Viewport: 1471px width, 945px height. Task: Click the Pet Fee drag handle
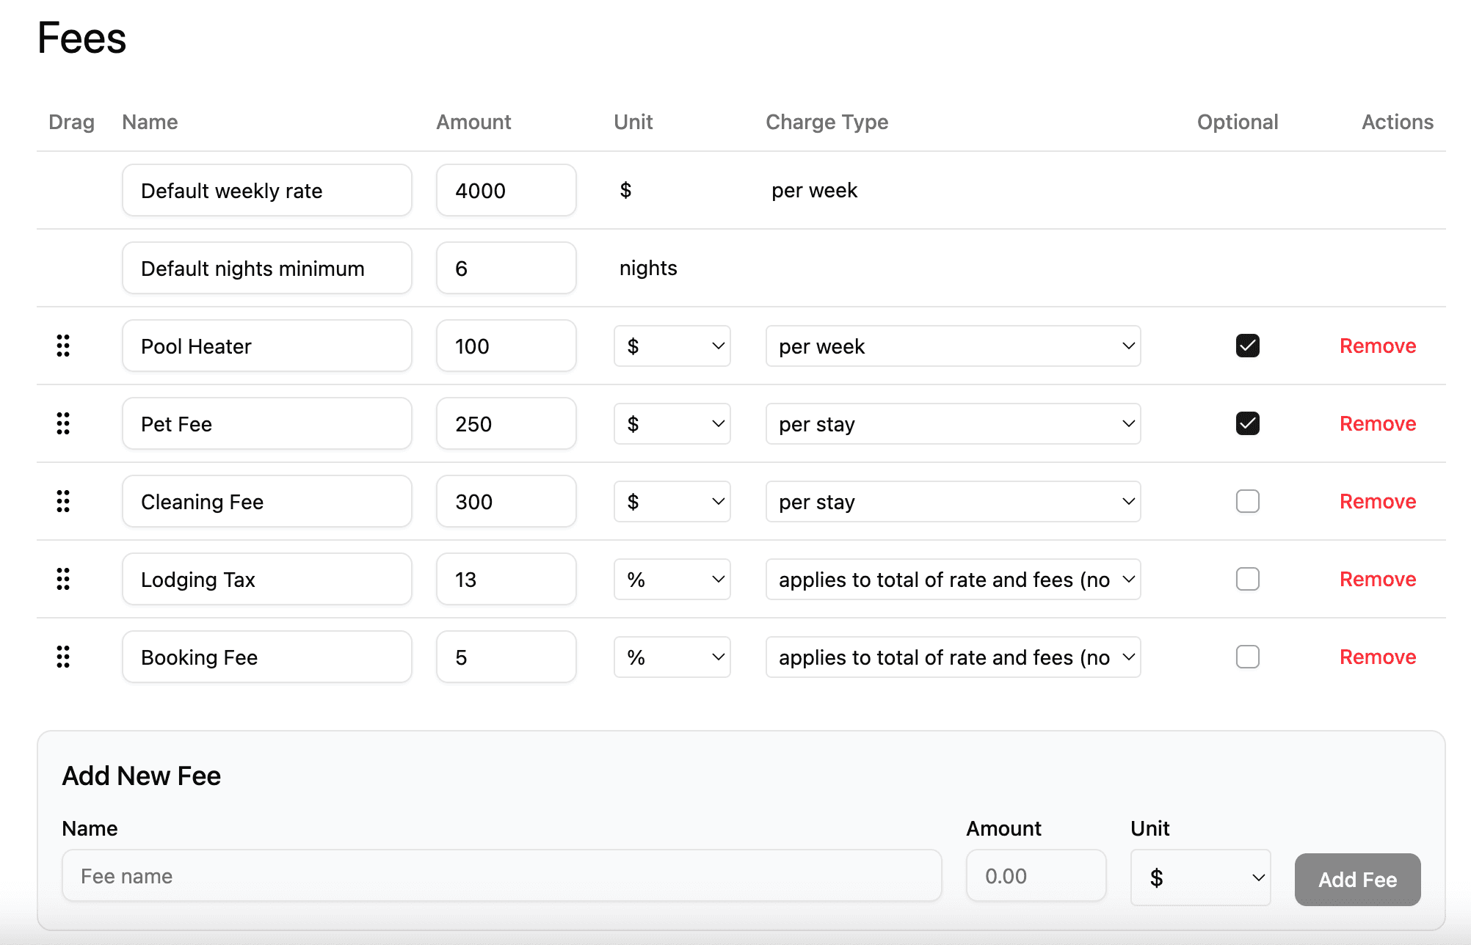(63, 423)
